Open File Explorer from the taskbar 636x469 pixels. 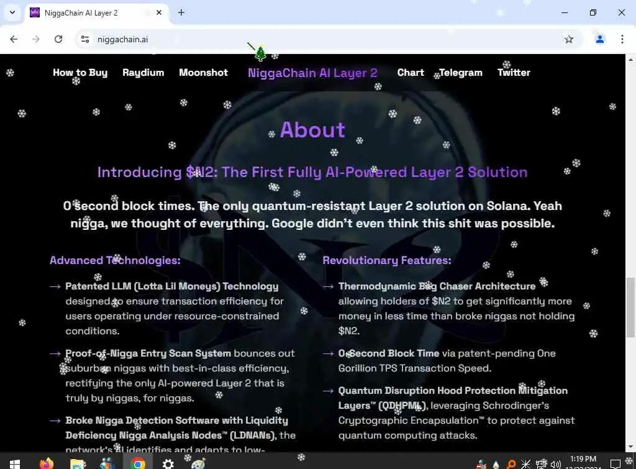(77, 464)
